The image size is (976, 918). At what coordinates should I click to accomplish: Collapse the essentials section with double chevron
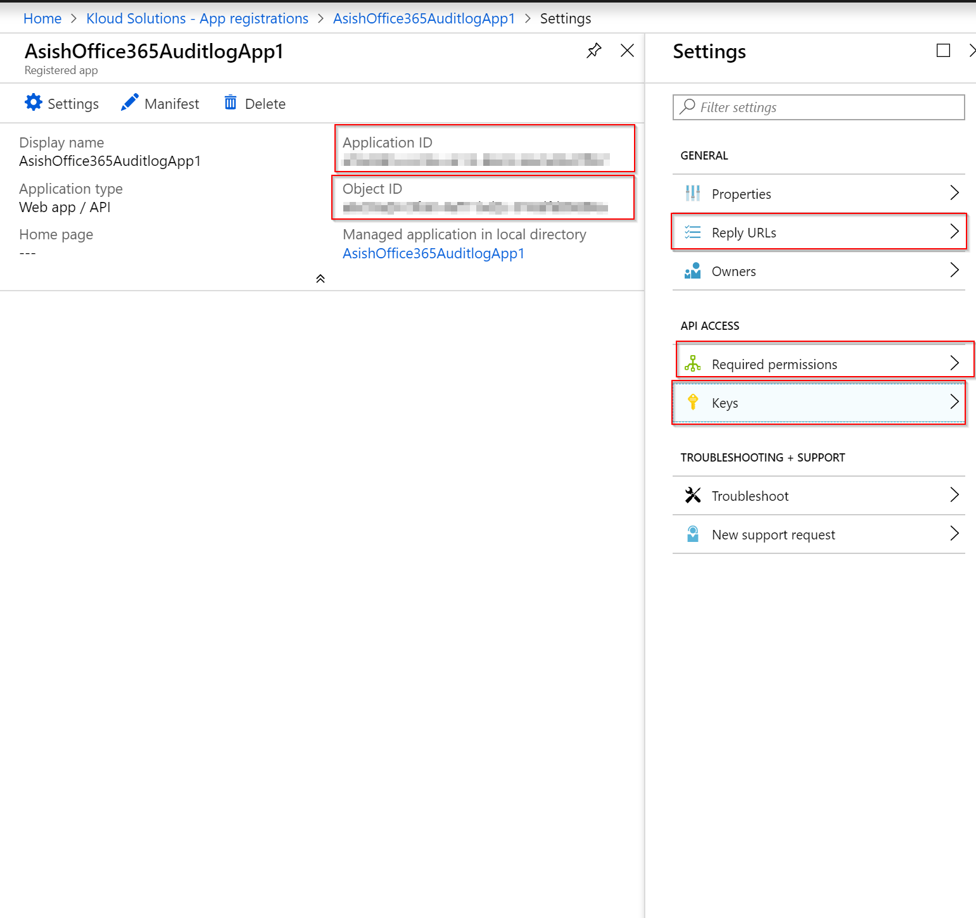[x=320, y=279]
